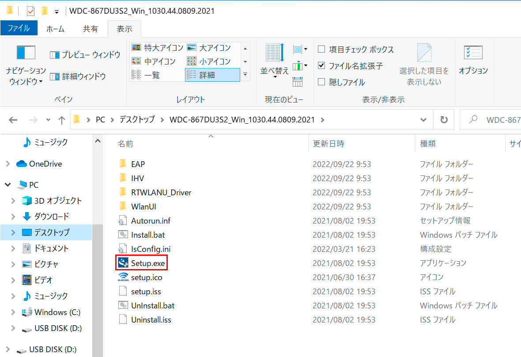Enable Hidden items (隠しファイル) checkbox
Image resolution: width=521 pixels, height=357 pixels.
click(321, 82)
